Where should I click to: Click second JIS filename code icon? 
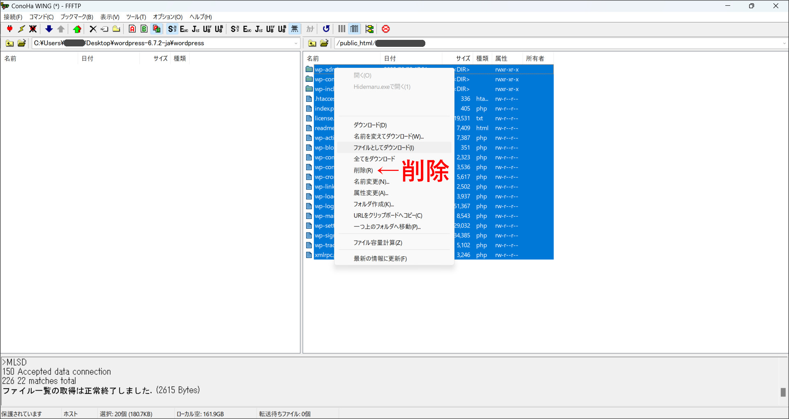[258, 29]
